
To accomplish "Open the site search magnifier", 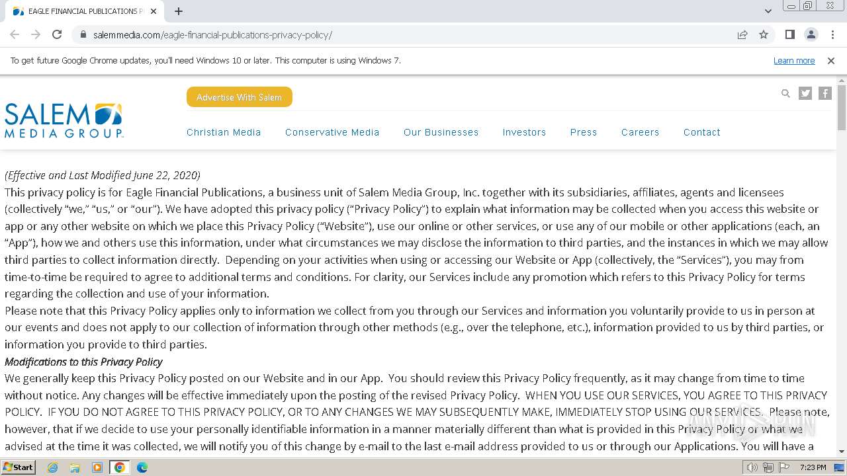I will [x=785, y=93].
